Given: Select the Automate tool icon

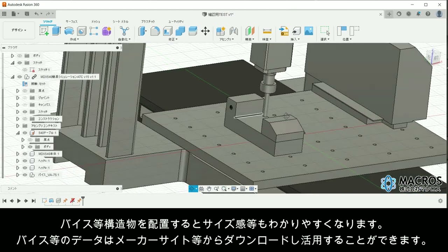Looking at the screenshot, I should [x=124, y=31].
